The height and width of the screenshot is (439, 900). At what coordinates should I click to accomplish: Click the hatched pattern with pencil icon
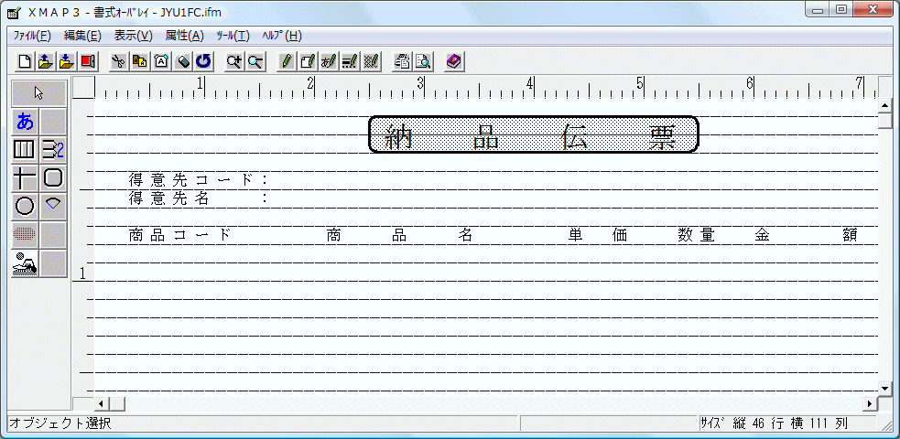tap(371, 61)
